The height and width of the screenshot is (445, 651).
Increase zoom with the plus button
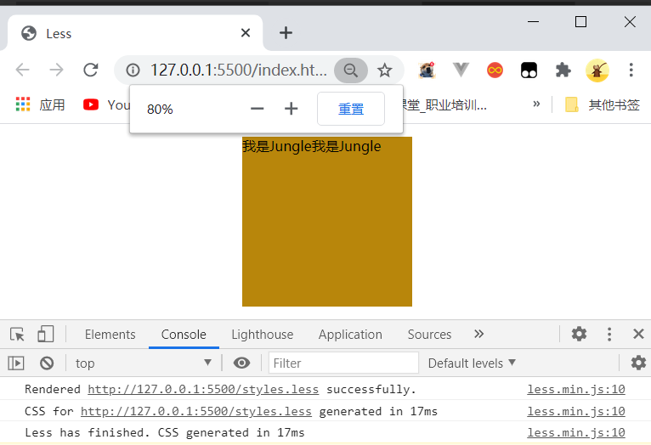point(291,109)
